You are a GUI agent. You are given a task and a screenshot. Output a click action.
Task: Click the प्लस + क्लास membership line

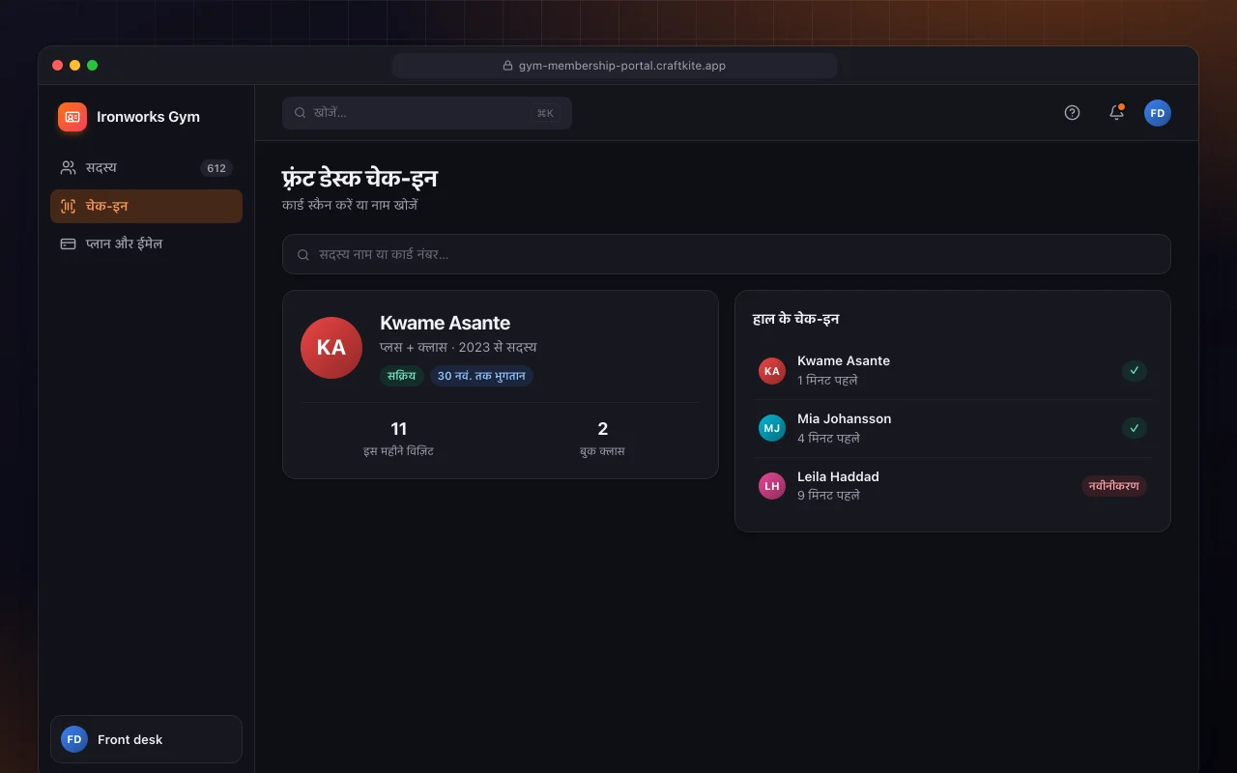(x=458, y=348)
